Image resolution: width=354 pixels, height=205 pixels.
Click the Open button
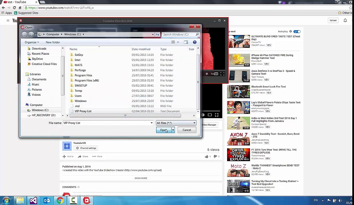[164, 130]
